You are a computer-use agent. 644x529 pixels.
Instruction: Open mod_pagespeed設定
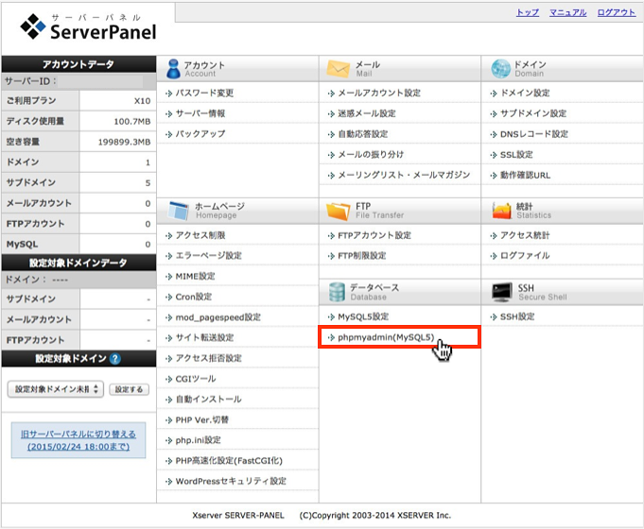point(218,317)
